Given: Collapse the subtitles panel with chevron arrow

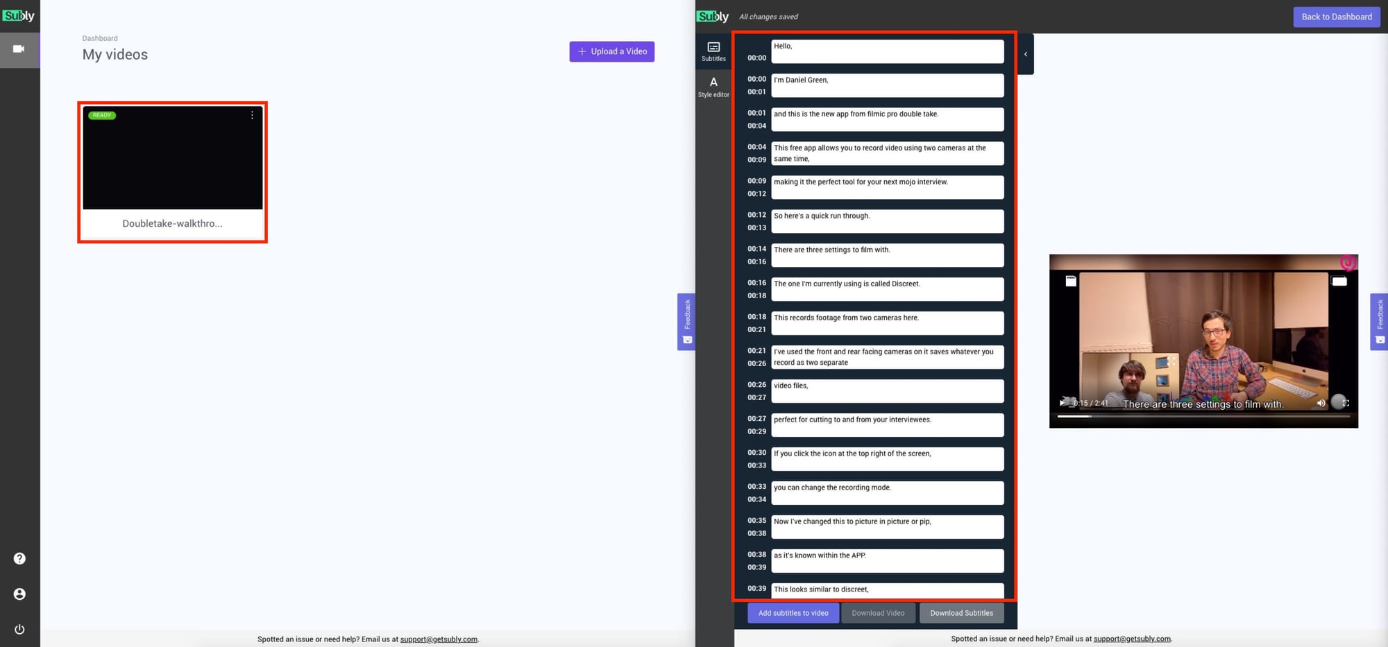Looking at the screenshot, I should [1025, 54].
